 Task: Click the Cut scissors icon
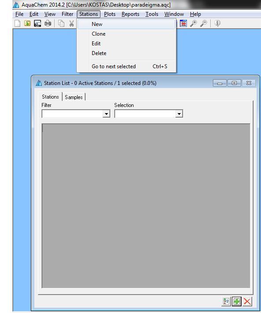(x=71, y=23)
